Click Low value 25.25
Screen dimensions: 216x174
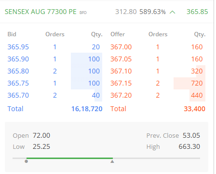click(x=41, y=146)
